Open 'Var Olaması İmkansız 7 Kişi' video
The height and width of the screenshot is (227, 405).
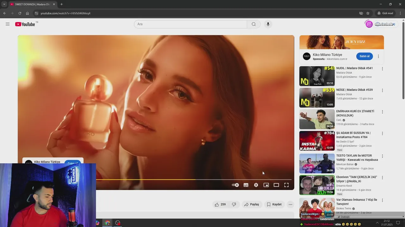[357, 202]
